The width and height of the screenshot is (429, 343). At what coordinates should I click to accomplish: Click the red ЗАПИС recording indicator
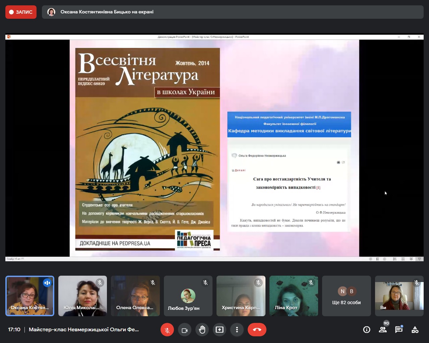21,12
